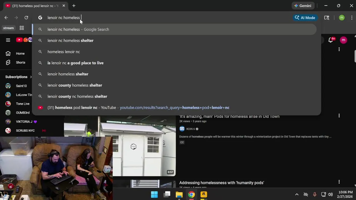Image resolution: width=356 pixels, height=200 pixels.
Task: Open the clock and date 10:06 PM
Action: click(345, 194)
